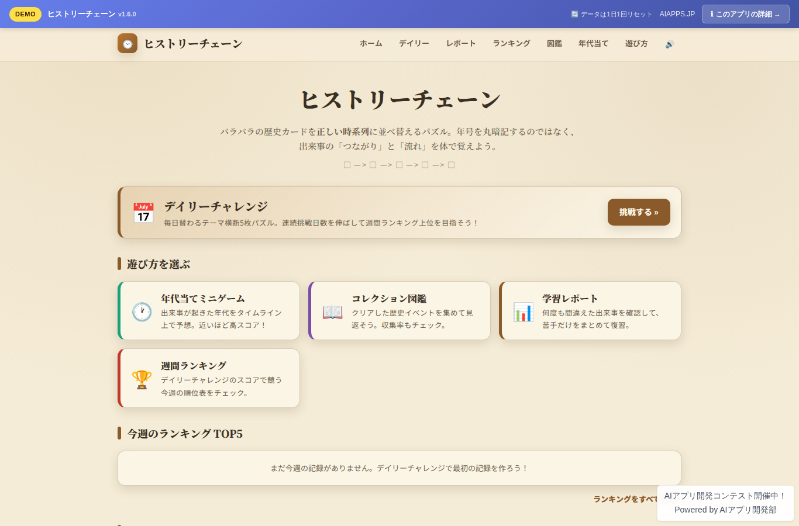Image resolution: width=799 pixels, height=526 pixels.
Task: Click the bar chart icon for 学習レポート
Action: coord(523,312)
